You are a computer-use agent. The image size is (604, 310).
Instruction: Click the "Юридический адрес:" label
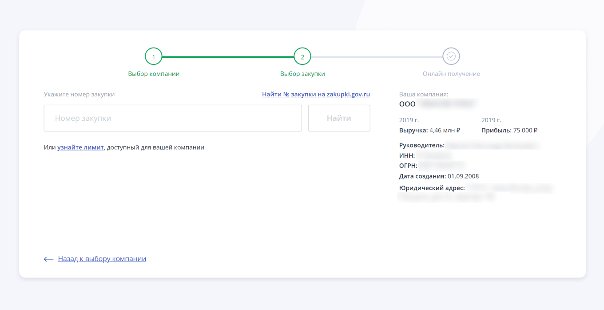click(432, 188)
